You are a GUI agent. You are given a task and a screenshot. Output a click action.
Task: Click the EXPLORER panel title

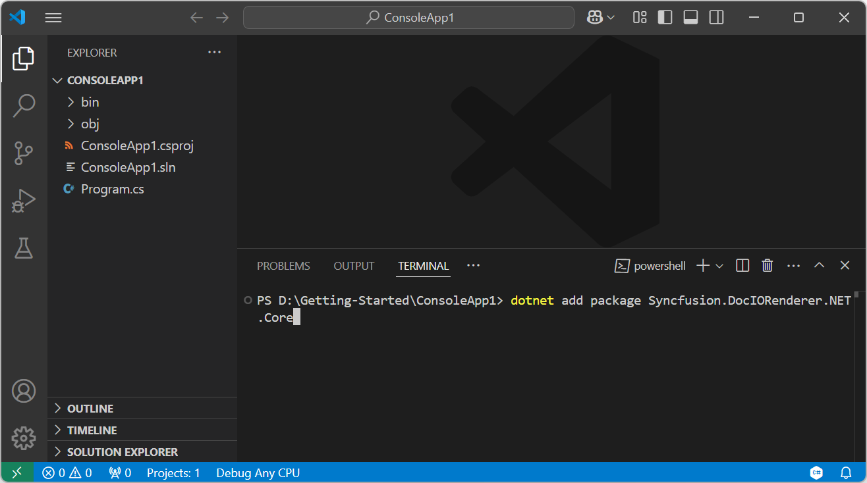pyautogui.click(x=92, y=53)
